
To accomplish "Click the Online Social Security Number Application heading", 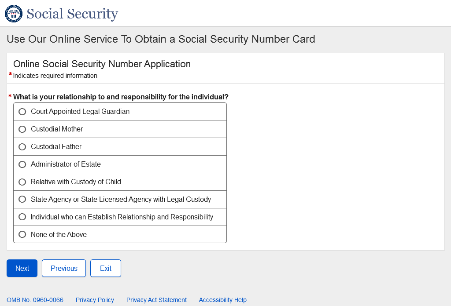I will pyautogui.click(x=102, y=64).
